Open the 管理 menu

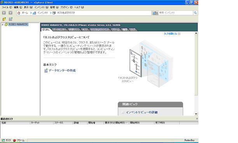tap(54, 7)
